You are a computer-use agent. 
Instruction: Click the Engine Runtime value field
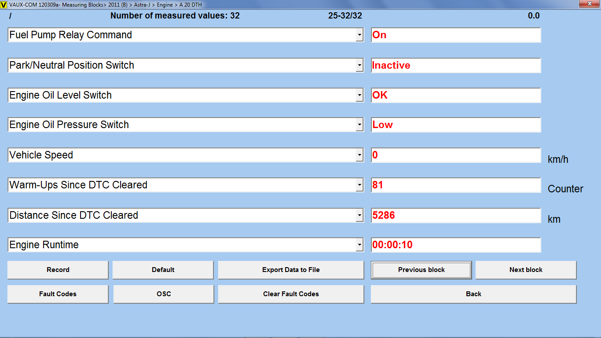(455, 245)
